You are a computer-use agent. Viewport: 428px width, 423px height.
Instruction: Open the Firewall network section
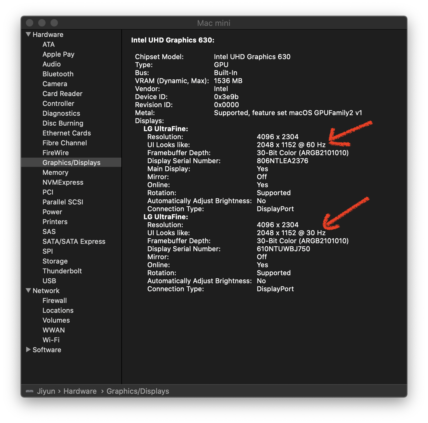click(55, 300)
